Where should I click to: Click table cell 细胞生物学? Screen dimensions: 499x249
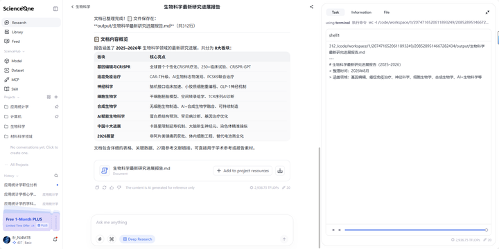click(x=107, y=97)
